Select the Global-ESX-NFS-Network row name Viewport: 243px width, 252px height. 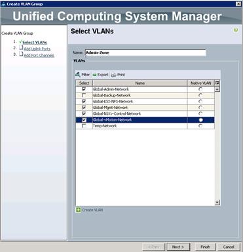[113, 102]
